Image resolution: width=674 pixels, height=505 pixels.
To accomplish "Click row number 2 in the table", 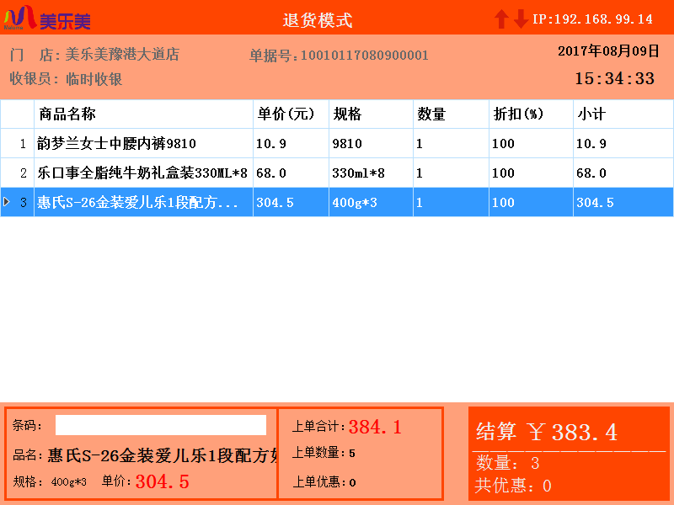I will click(24, 173).
